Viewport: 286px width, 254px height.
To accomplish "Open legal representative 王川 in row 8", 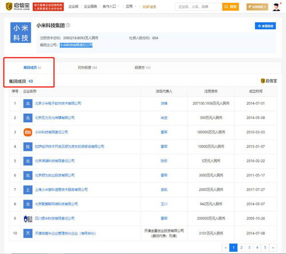I will pyautogui.click(x=164, y=204).
